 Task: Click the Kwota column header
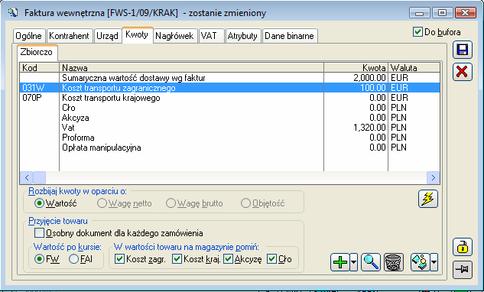[x=356, y=67]
